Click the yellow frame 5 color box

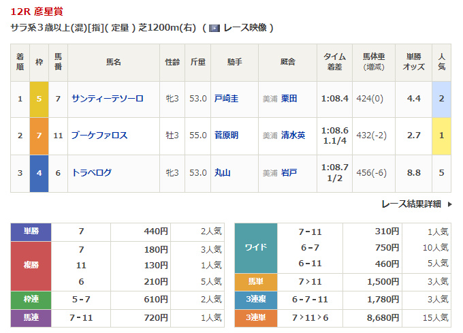click(39, 99)
